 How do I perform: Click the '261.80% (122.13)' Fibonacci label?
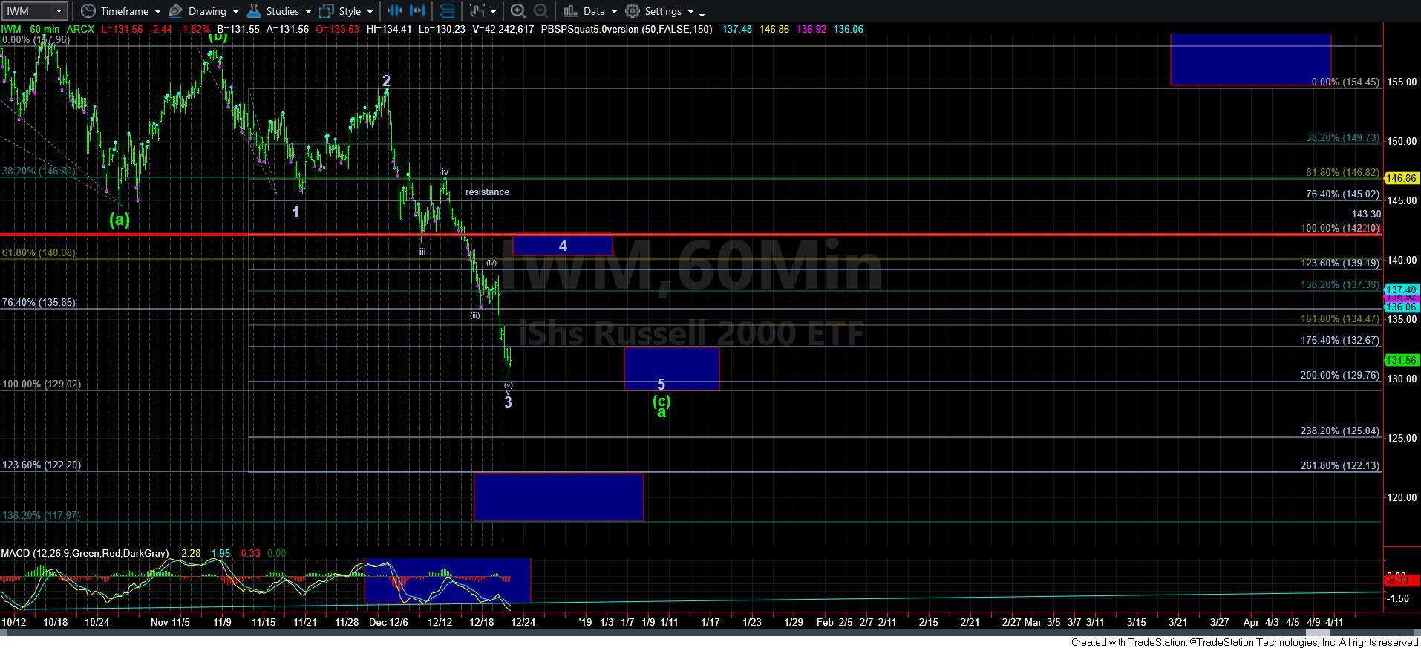(1340, 465)
